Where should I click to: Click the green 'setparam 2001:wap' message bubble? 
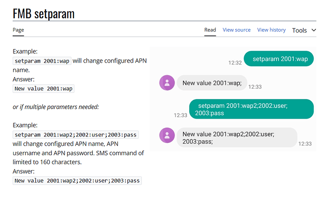[x=279, y=59]
